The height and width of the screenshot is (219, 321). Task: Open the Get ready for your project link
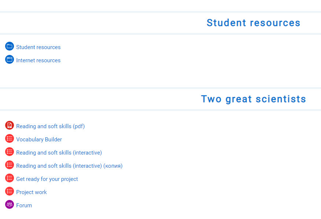[x=47, y=179]
